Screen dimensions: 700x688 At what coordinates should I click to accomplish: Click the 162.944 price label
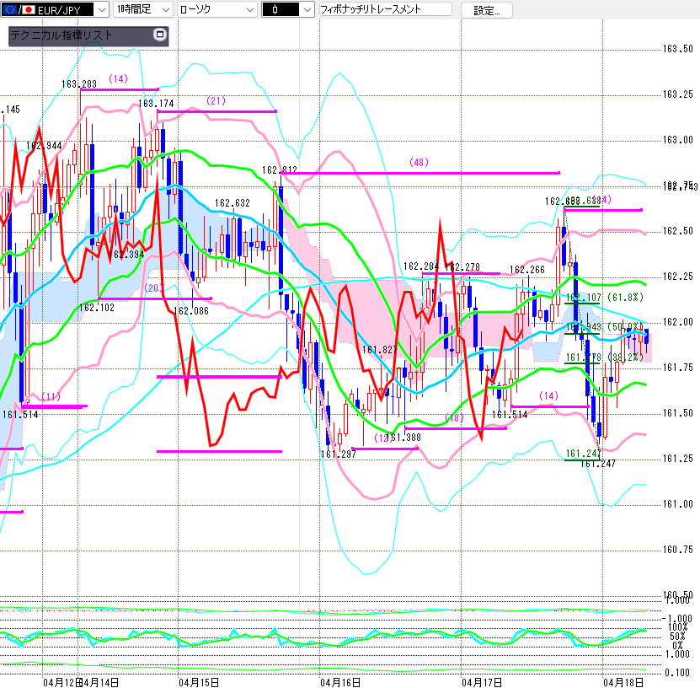[x=44, y=146]
